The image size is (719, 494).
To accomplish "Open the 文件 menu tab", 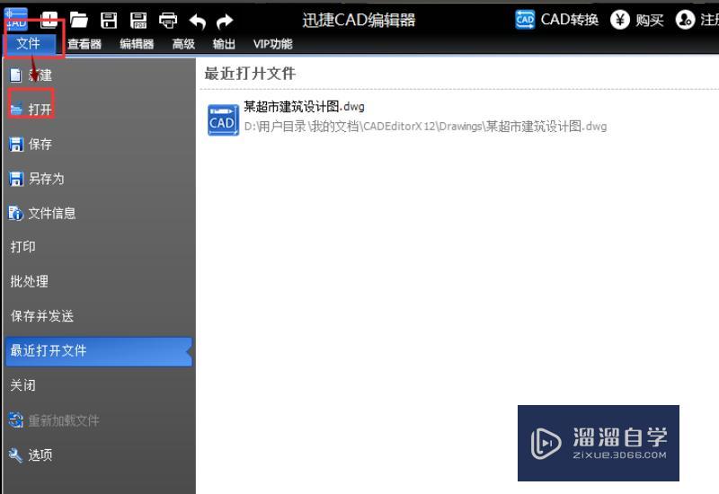I will [29, 43].
